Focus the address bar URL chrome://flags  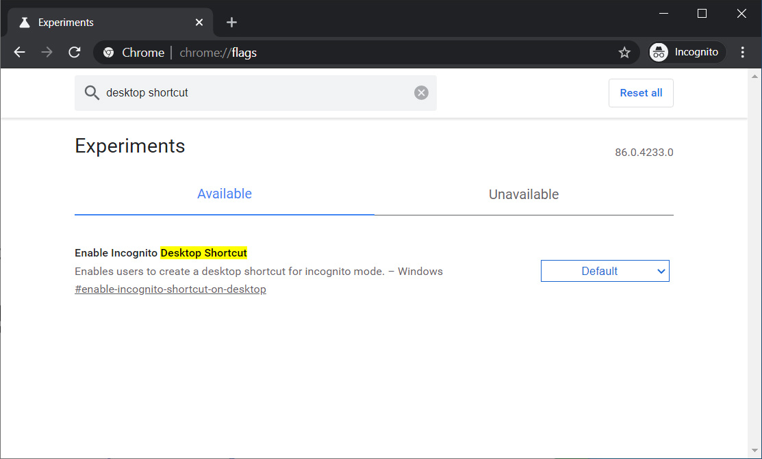point(218,53)
